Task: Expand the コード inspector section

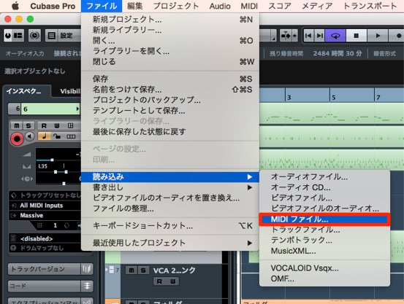Action: (50, 286)
